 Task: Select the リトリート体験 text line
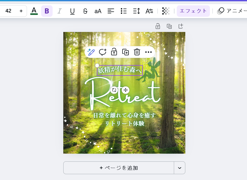click(x=125, y=124)
